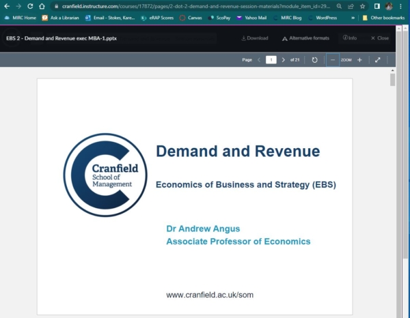Show file Info panel
This screenshot has width=410, height=318.
point(350,38)
